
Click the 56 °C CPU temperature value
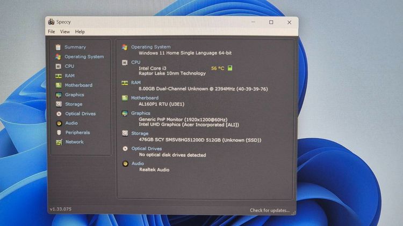[x=218, y=69]
